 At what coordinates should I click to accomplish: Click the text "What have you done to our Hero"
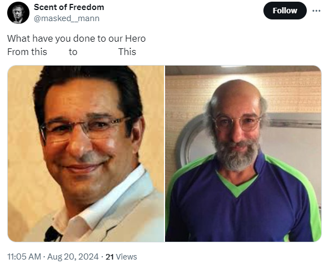[x=76, y=38]
